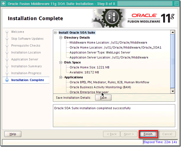Viewport: 181px width, 147px height.
Task: Select the Installation Summary step
Action: [26, 66]
